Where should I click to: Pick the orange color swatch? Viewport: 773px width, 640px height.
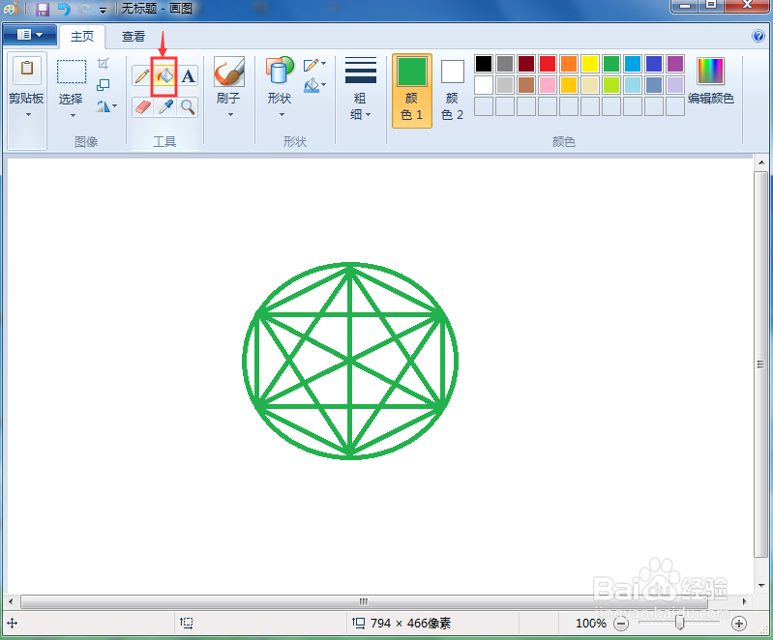coord(569,64)
